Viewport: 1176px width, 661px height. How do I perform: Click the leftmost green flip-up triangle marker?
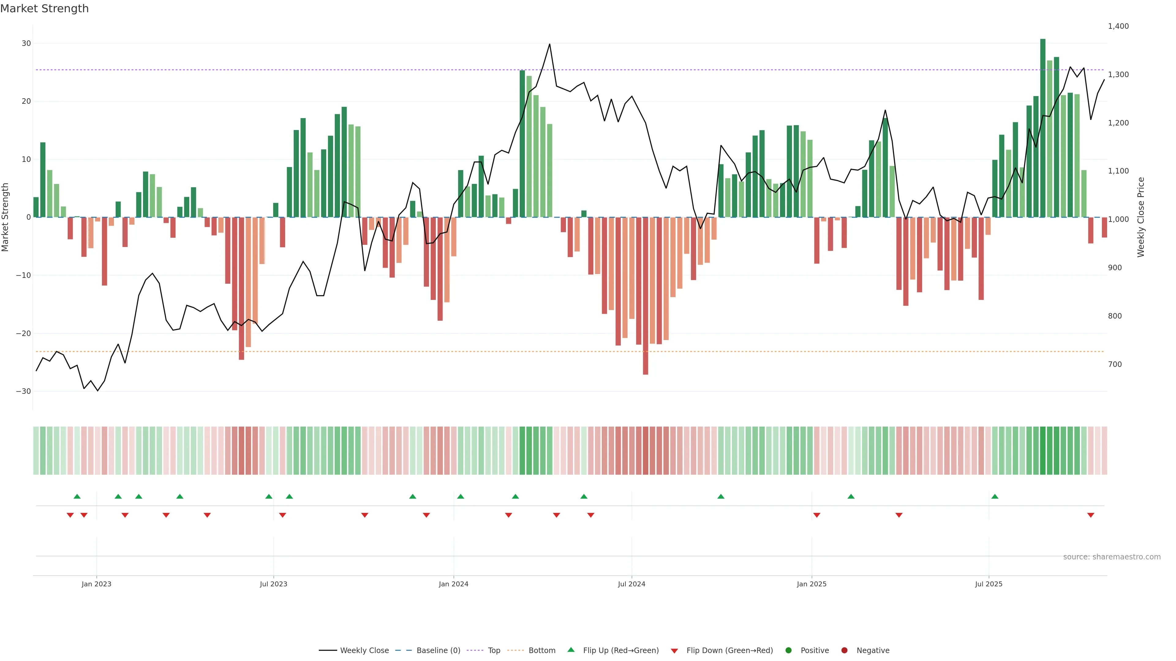[x=77, y=496]
